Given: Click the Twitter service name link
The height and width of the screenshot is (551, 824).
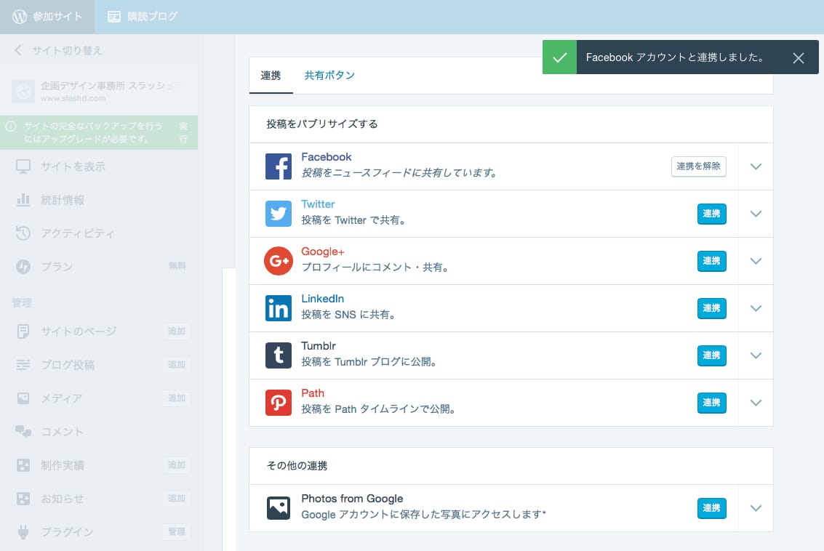Looking at the screenshot, I should pyautogui.click(x=318, y=204).
